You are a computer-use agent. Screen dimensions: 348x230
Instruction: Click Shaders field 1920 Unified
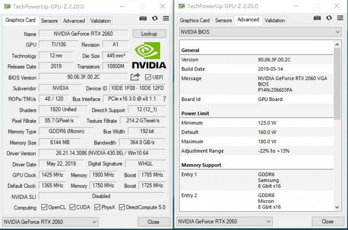tap(63, 110)
